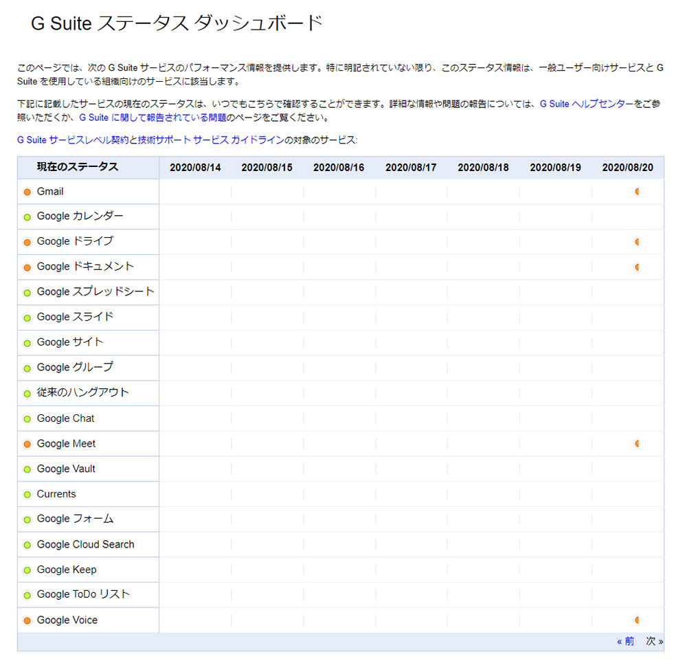Click the green status dot beside Google カレンダー
This screenshot has width=687, height=663.
point(27,217)
